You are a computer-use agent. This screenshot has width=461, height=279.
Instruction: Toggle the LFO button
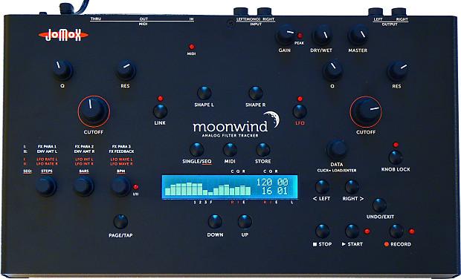coord(300,111)
